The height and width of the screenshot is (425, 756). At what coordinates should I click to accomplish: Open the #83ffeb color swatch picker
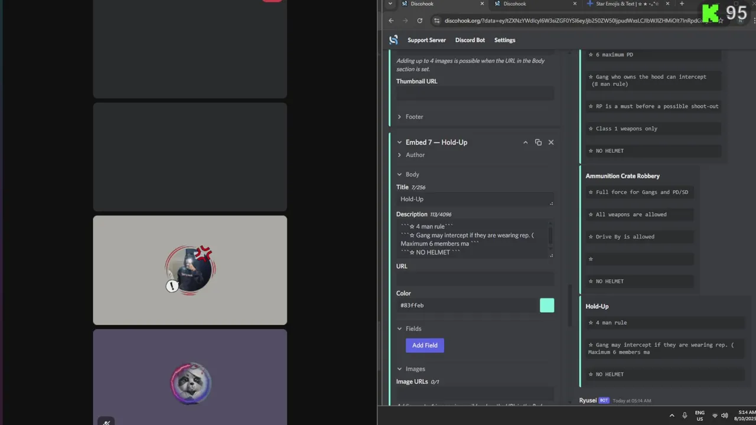tap(547, 305)
